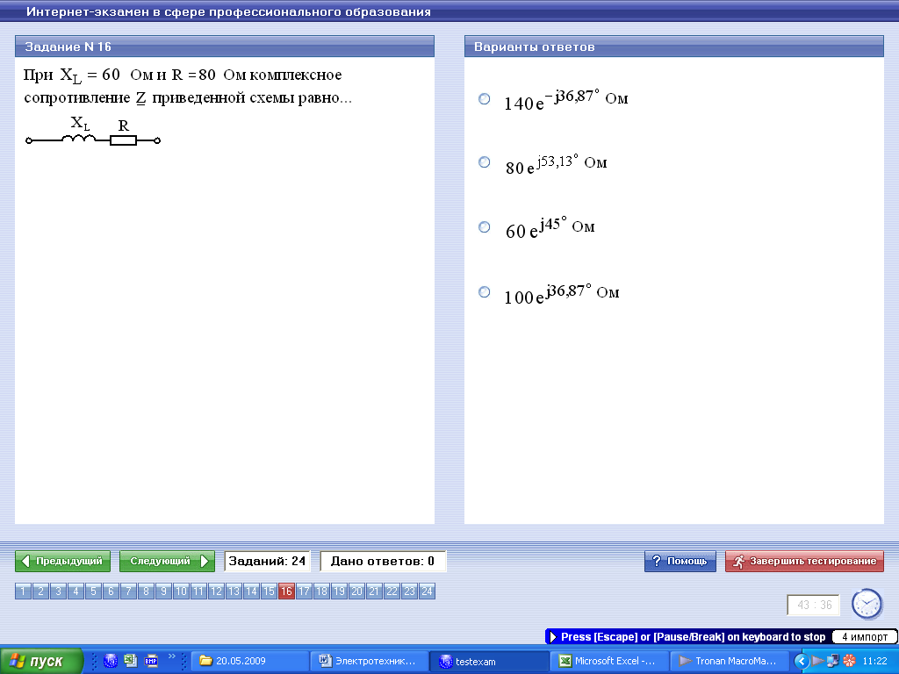Screen dimensions: 899x674
Task: Click the remaining time field 43 : 36
Action: 814,606
